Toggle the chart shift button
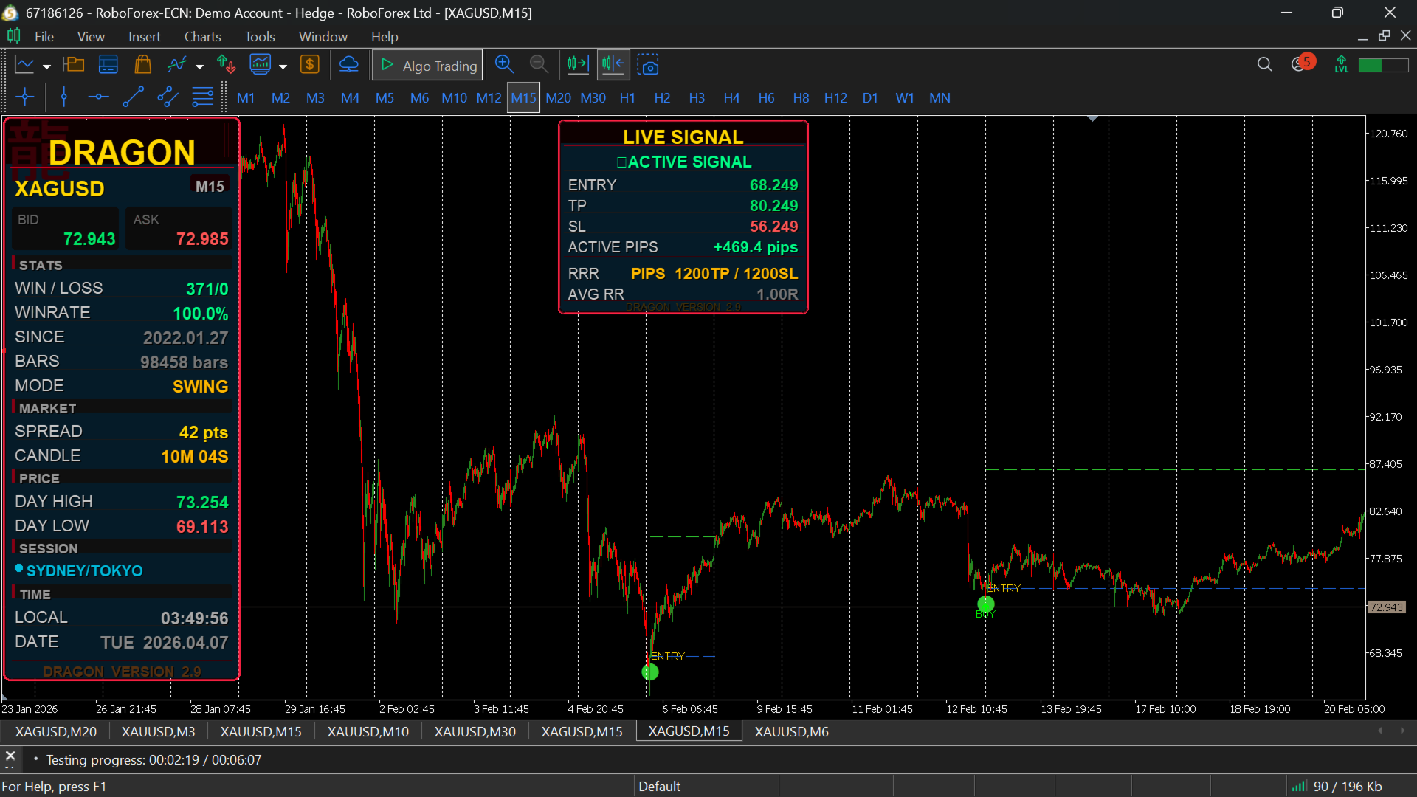 pyautogui.click(x=613, y=65)
